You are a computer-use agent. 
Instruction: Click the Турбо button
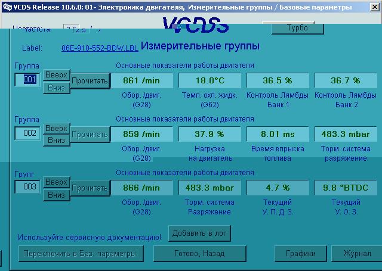pyautogui.click(x=297, y=28)
